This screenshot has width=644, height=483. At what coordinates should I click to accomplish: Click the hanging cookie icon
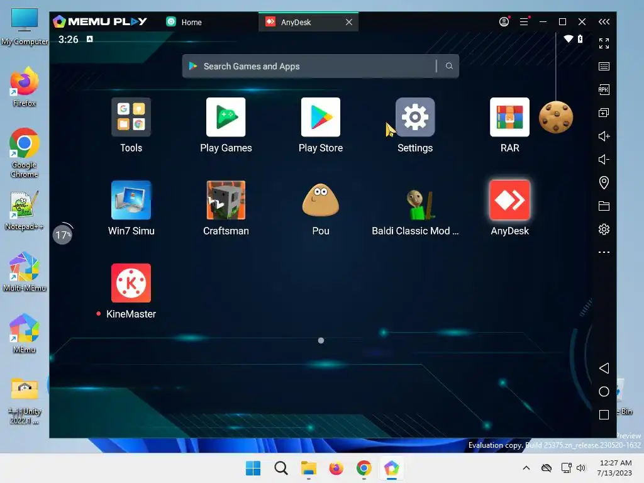coord(556,117)
